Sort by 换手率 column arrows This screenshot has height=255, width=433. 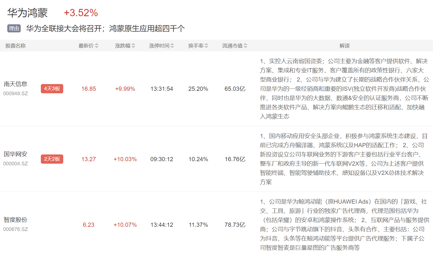click(x=206, y=46)
